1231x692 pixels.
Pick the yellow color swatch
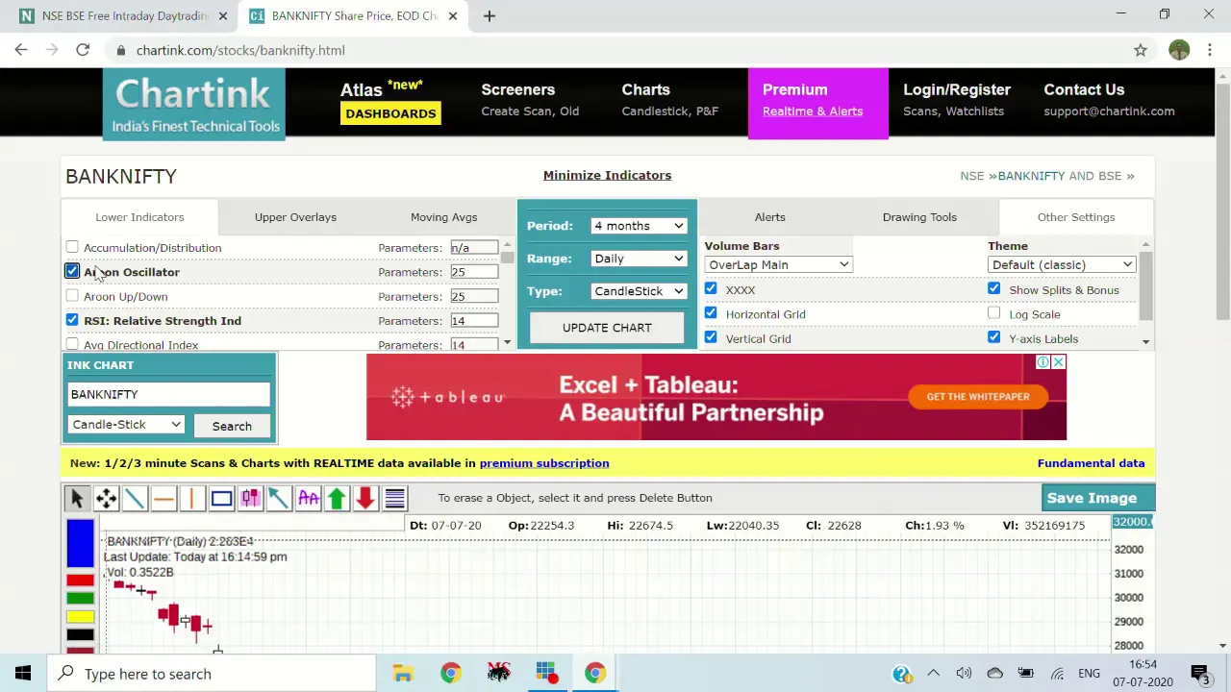[x=81, y=616]
